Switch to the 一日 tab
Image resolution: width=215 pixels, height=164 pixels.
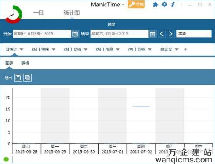pyautogui.click(x=39, y=13)
